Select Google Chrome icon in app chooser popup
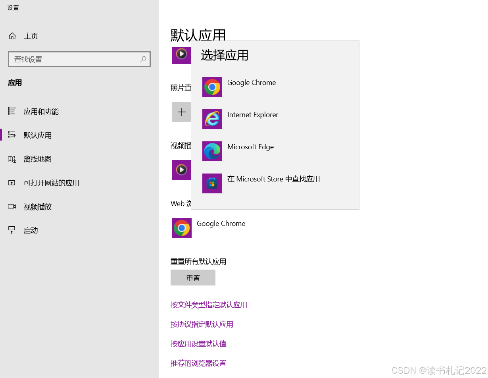This screenshot has width=488, height=378. tap(212, 87)
